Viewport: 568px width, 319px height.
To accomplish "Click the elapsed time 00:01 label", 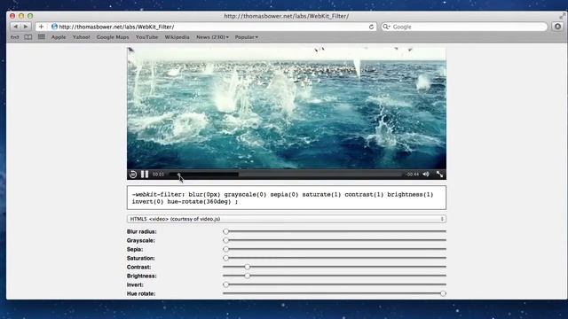I will click(158, 175).
